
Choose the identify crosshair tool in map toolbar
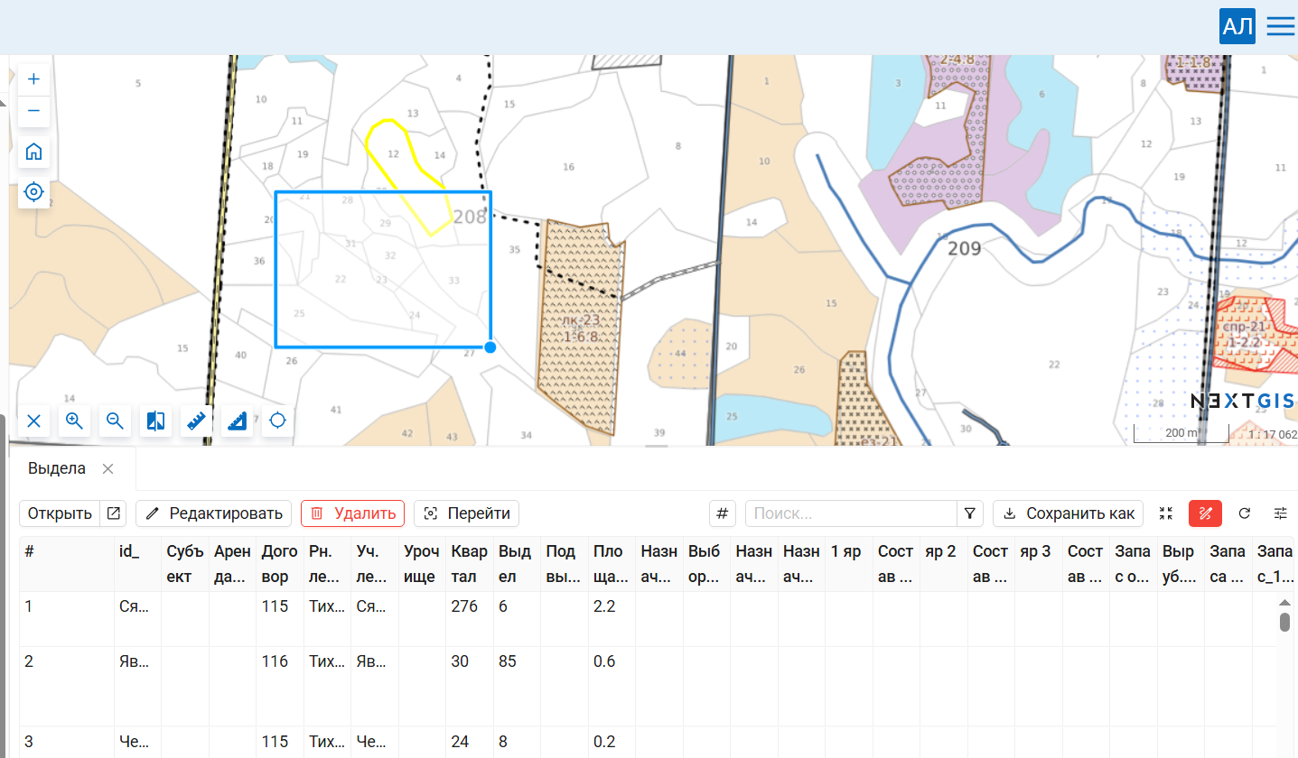coord(278,421)
